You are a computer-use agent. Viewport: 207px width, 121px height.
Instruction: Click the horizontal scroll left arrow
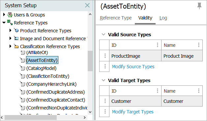pos(2,117)
